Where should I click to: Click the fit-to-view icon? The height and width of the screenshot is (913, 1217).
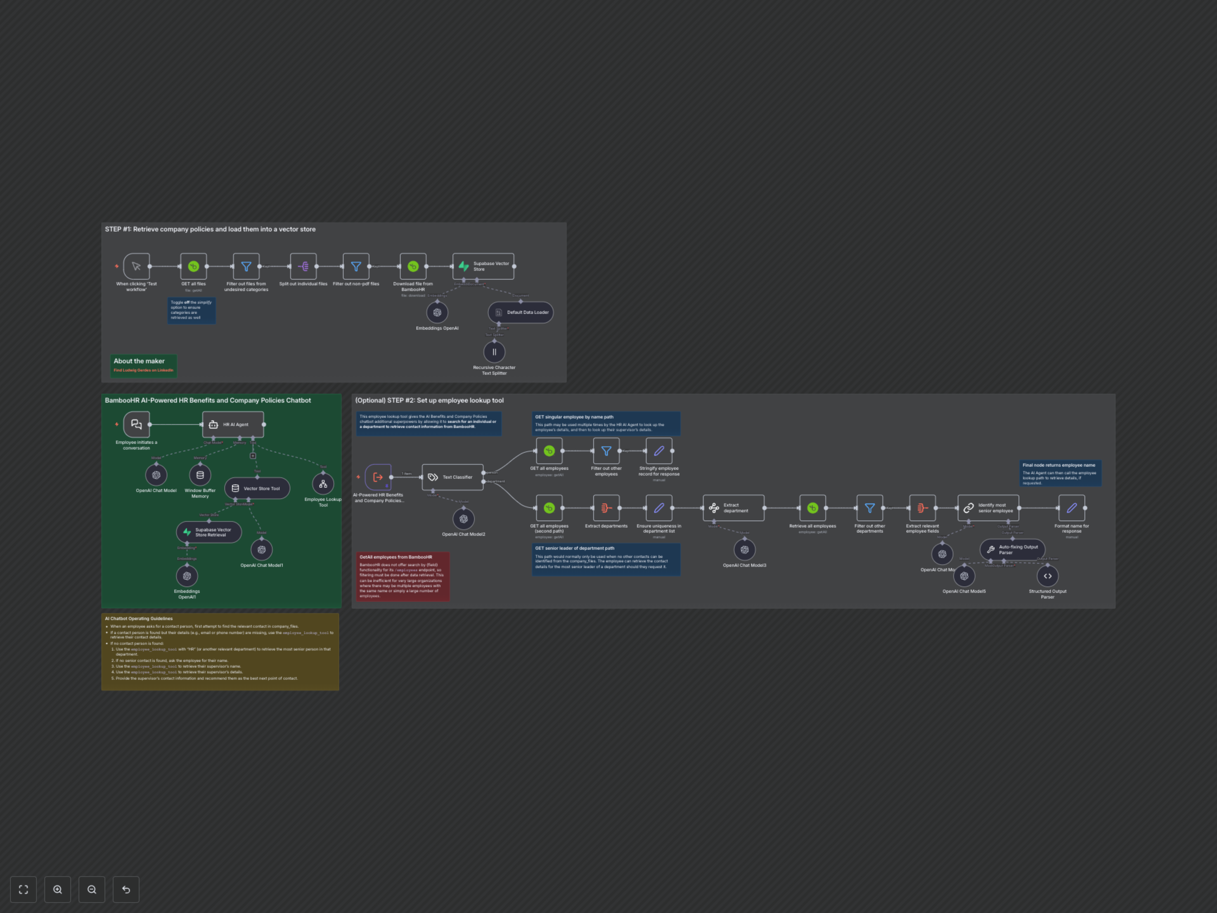click(x=23, y=889)
